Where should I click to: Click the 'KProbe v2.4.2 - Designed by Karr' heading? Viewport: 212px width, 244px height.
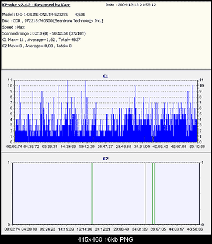click(x=36, y=5)
